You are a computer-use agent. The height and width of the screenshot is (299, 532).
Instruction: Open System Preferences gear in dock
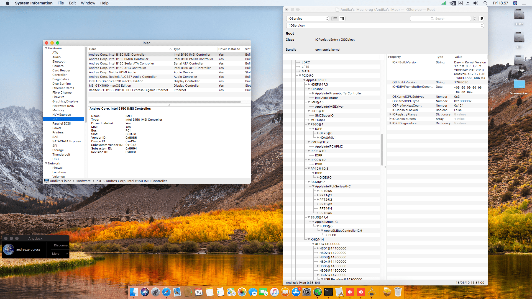click(307, 292)
